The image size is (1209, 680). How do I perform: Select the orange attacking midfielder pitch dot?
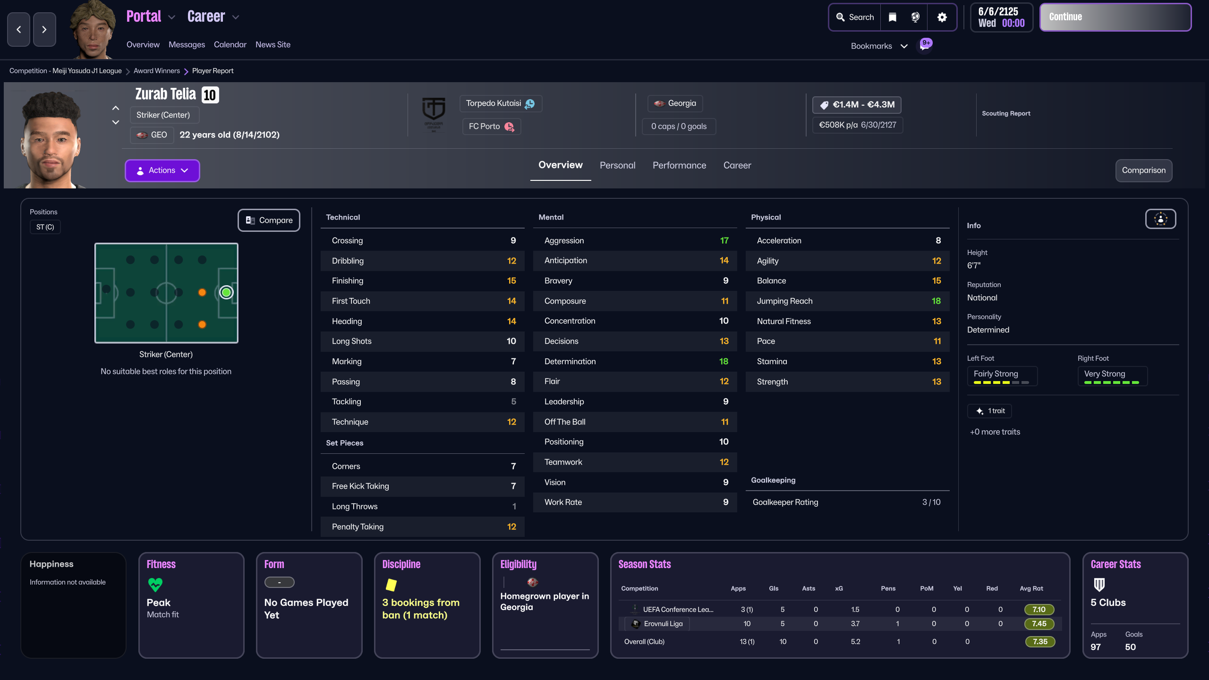[202, 293]
